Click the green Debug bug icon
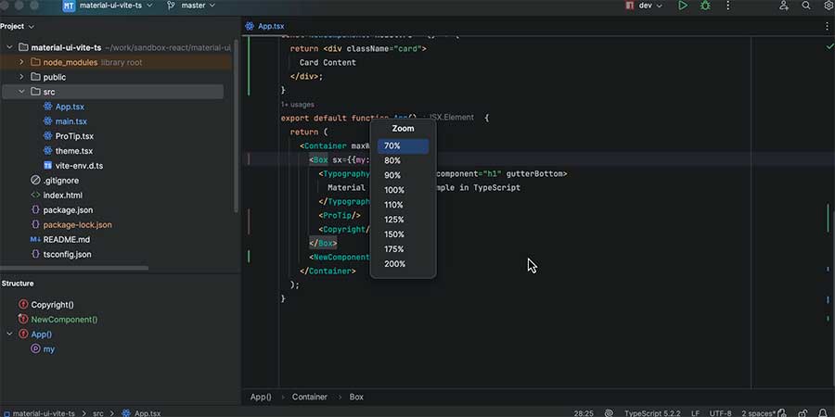Viewport: 835px width, 417px height. [x=706, y=6]
